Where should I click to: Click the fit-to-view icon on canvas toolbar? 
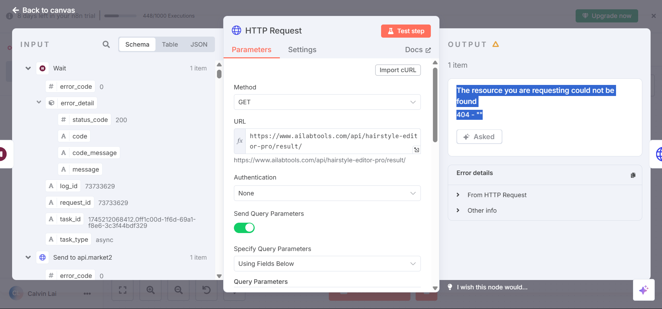point(123,290)
